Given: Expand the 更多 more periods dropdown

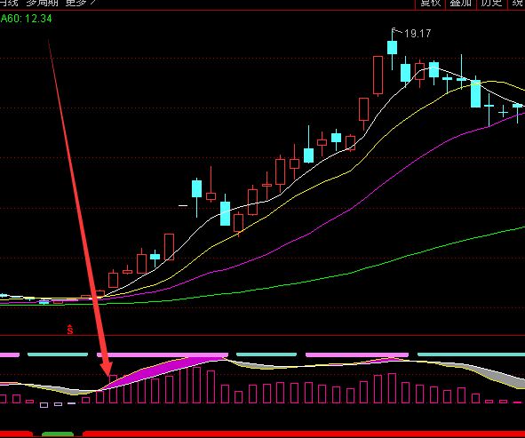Looking at the screenshot, I should 81,3.
